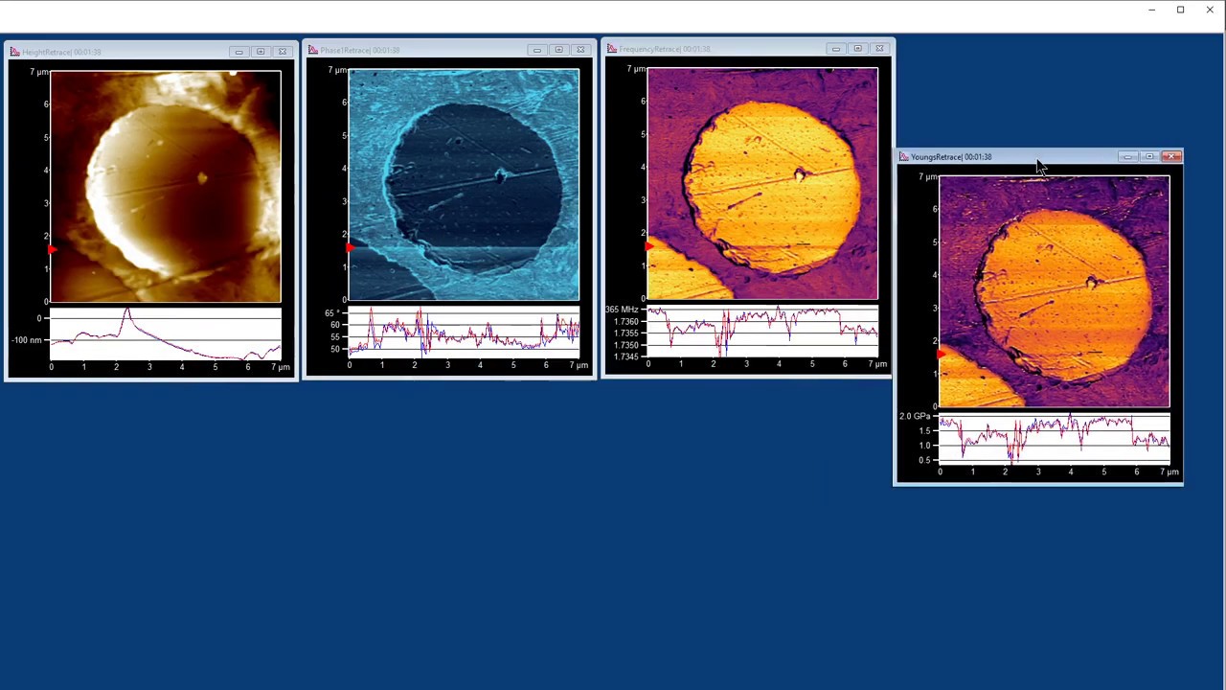Image resolution: width=1226 pixels, height=690 pixels.
Task: Click the HeightRetrace topography image
Action: pos(166,187)
